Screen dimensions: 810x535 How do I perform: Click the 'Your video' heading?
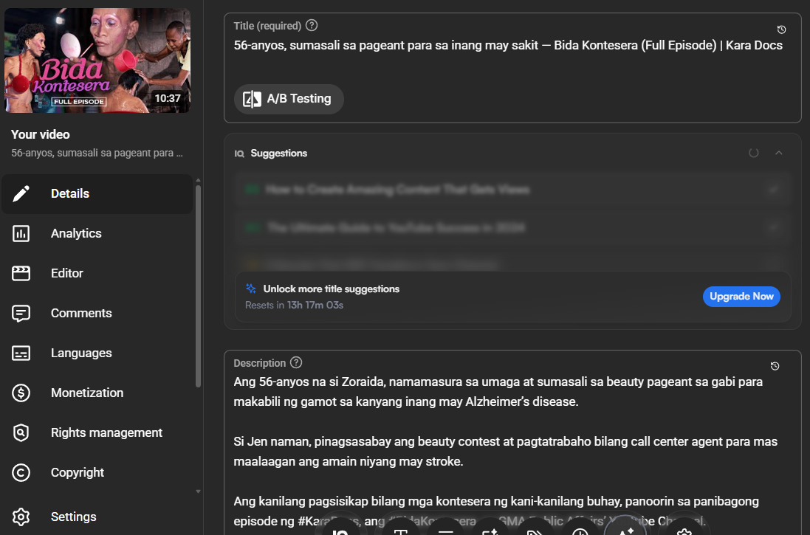[41, 135]
